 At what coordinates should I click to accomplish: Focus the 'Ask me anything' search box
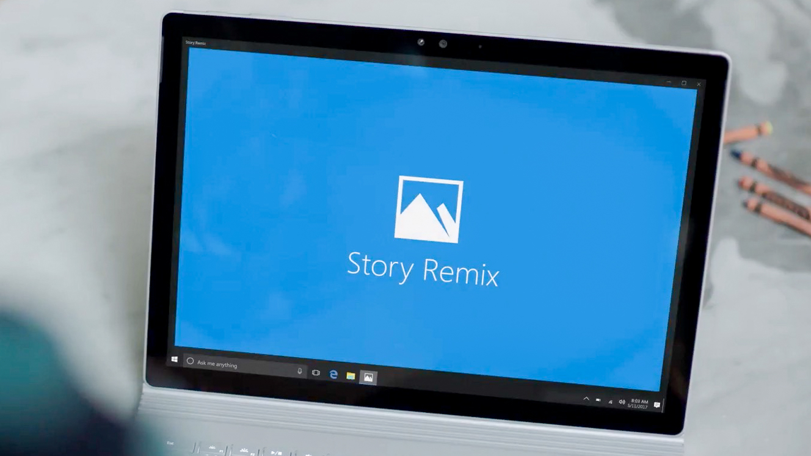pyautogui.click(x=245, y=366)
